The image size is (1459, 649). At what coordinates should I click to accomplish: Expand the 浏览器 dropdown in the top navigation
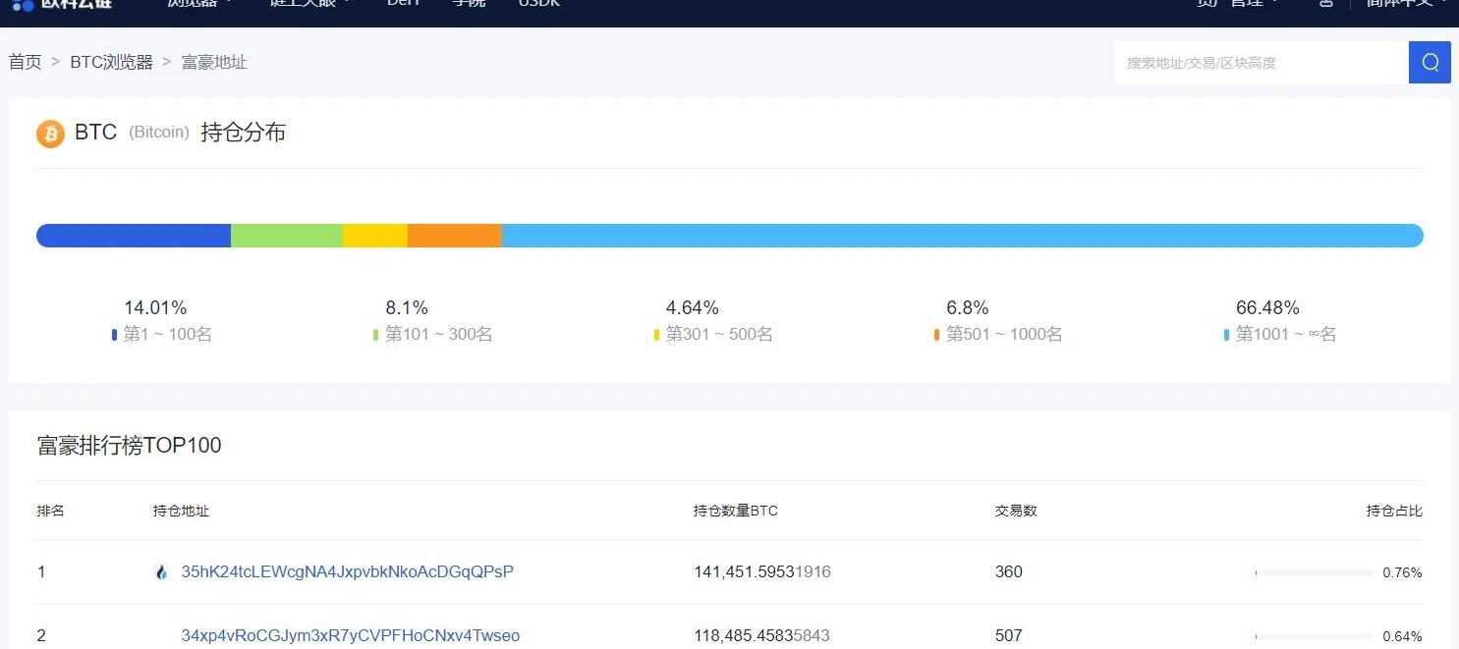pyautogui.click(x=199, y=3)
